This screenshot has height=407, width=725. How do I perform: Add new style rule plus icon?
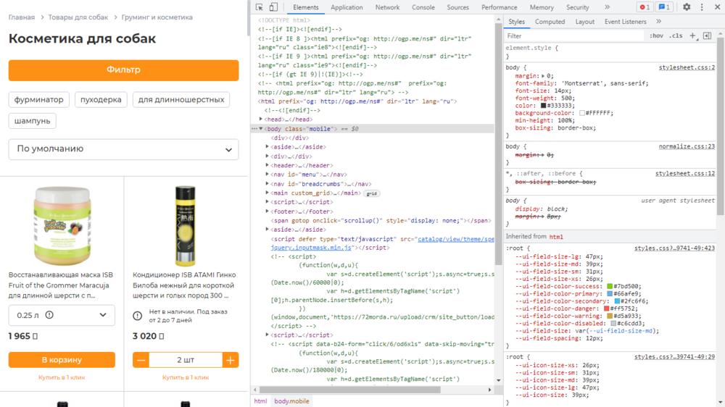pyautogui.click(x=692, y=36)
